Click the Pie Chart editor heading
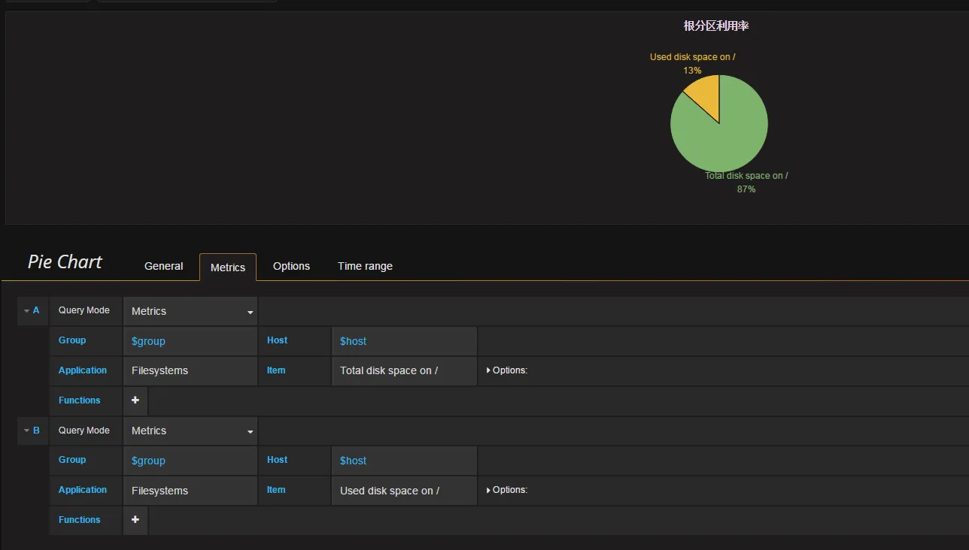 click(x=65, y=262)
